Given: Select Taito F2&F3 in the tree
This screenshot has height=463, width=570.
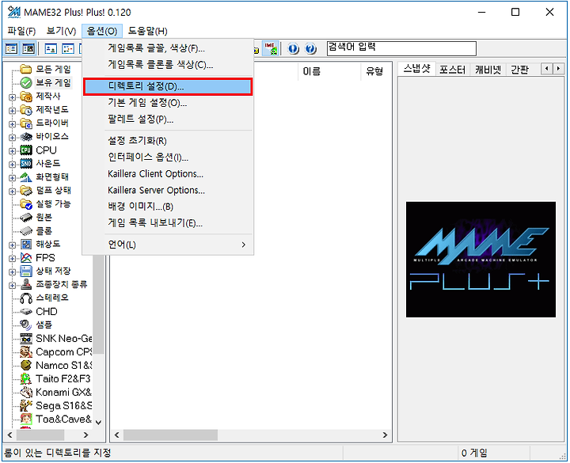Looking at the screenshot, I should pyautogui.click(x=63, y=378).
